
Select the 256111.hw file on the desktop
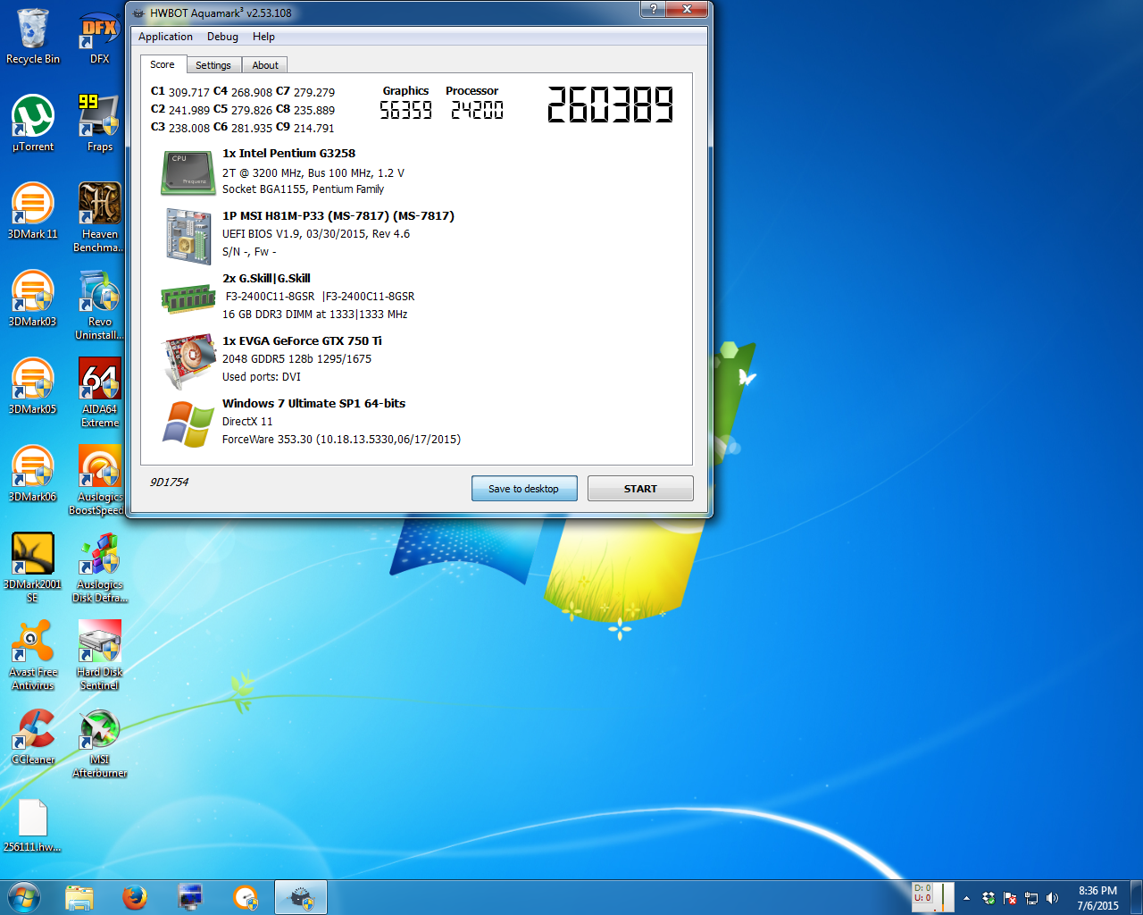pyautogui.click(x=33, y=824)
